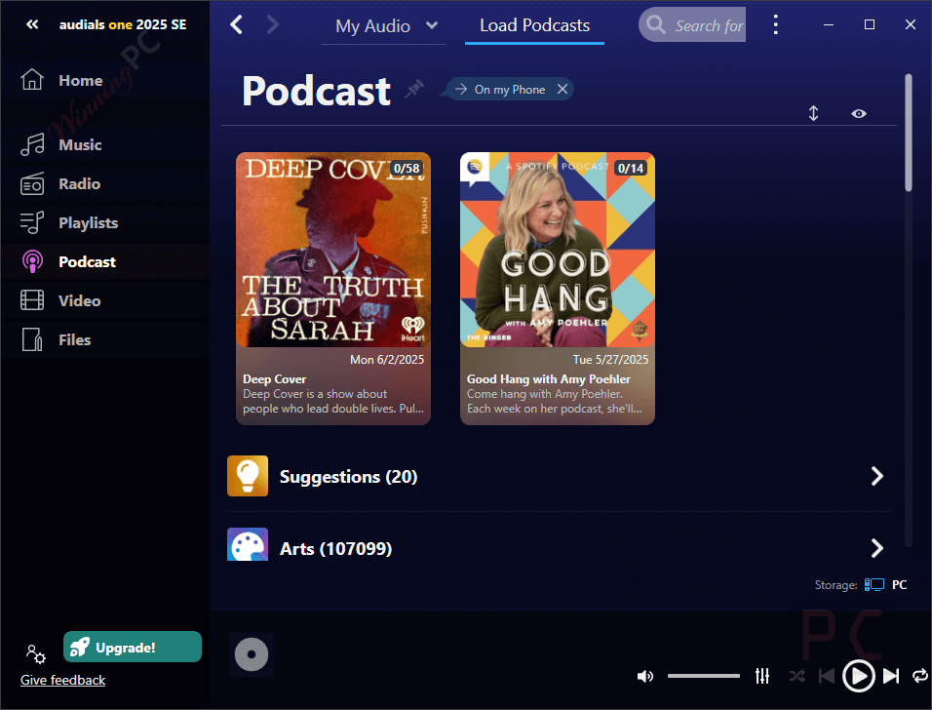Adjust the volume slider
Image resolution: width=932 pixels, height=710 pixels.
point(703,676)
